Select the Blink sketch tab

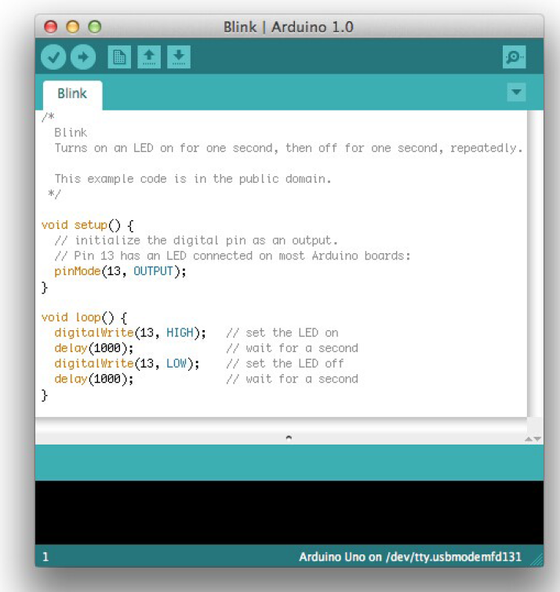pos(72,94)
